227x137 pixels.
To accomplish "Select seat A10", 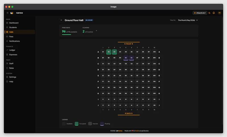I will [x=154, y=52].
